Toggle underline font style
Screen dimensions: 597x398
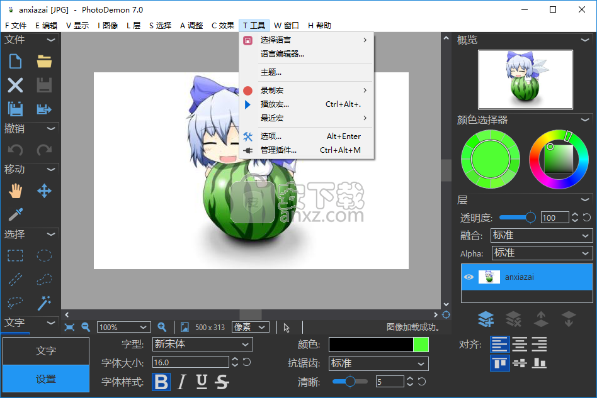click(x=202, y=382)
